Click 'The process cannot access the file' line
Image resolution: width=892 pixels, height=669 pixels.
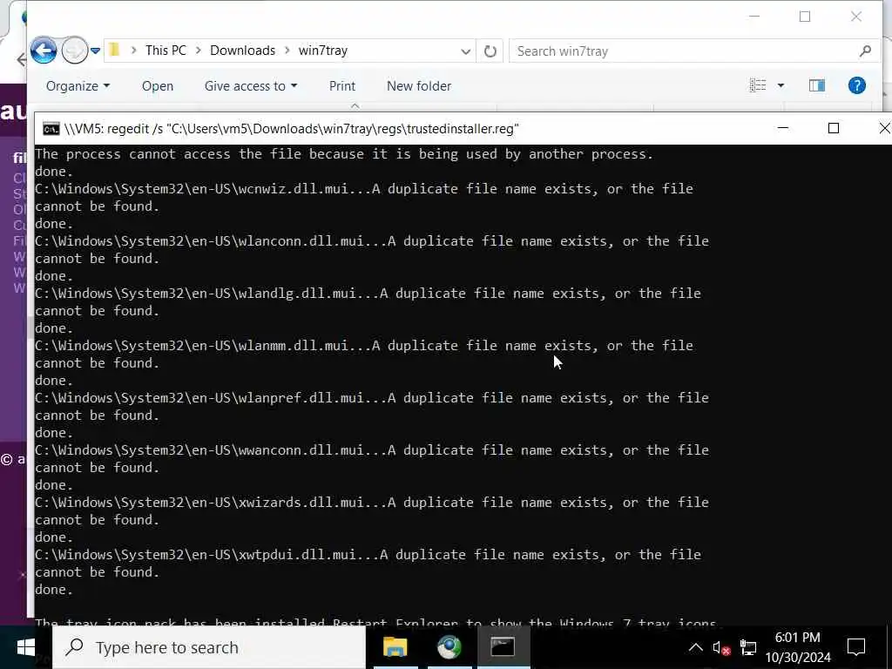pyautogui.click(x=344, y=154)
